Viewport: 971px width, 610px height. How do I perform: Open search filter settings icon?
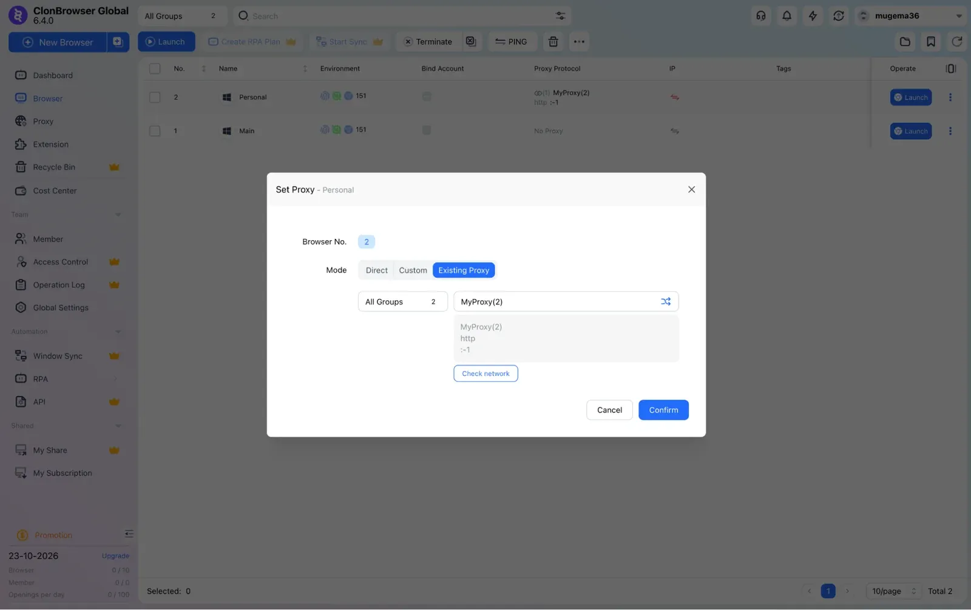(560, 16)
